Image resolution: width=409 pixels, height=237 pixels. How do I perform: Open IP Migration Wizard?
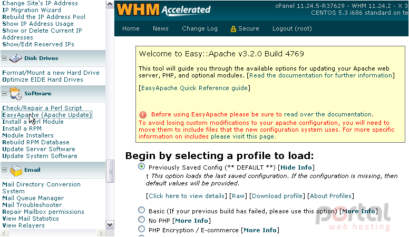pos(32,10)
